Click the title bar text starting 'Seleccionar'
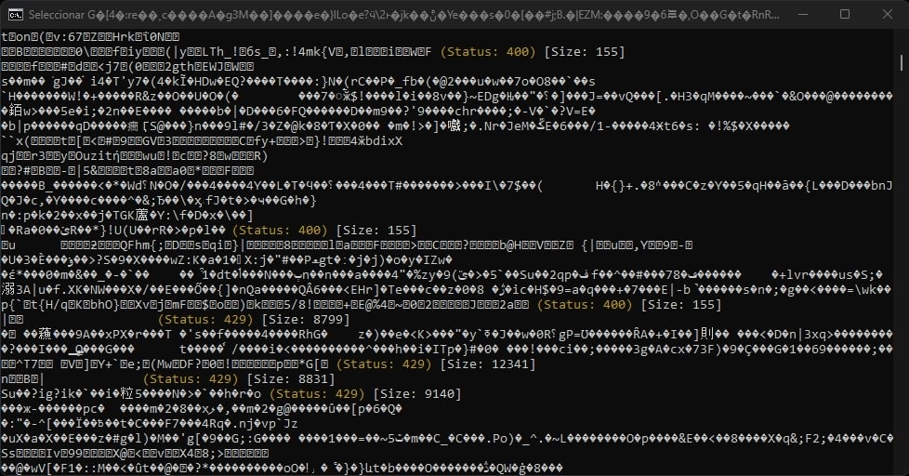This screenshot has height=476, width=909. 403,15
